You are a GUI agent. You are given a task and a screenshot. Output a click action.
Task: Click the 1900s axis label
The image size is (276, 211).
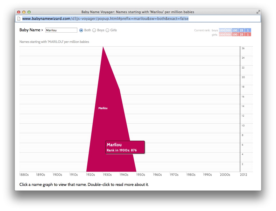[x=57, y=175]
